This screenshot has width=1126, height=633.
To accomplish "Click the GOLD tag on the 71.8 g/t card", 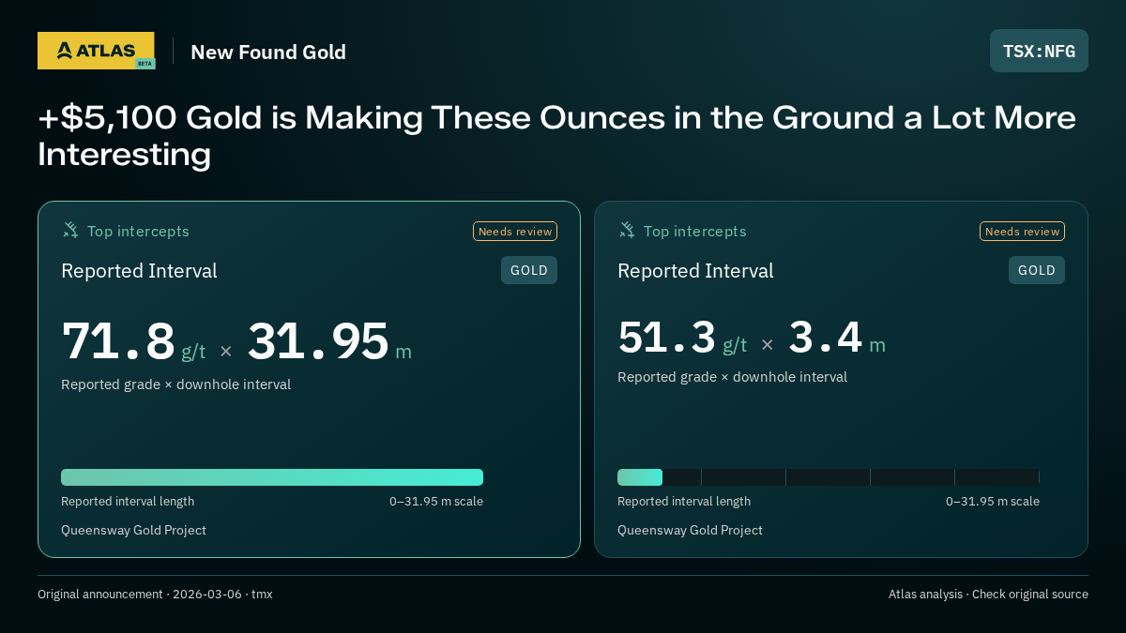I will [x=529, y=270].
